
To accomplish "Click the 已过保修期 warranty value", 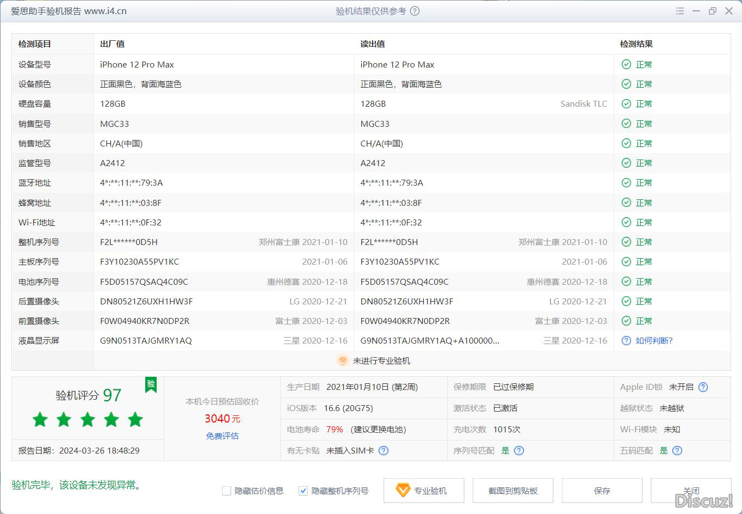I will [x=514, y=387].
